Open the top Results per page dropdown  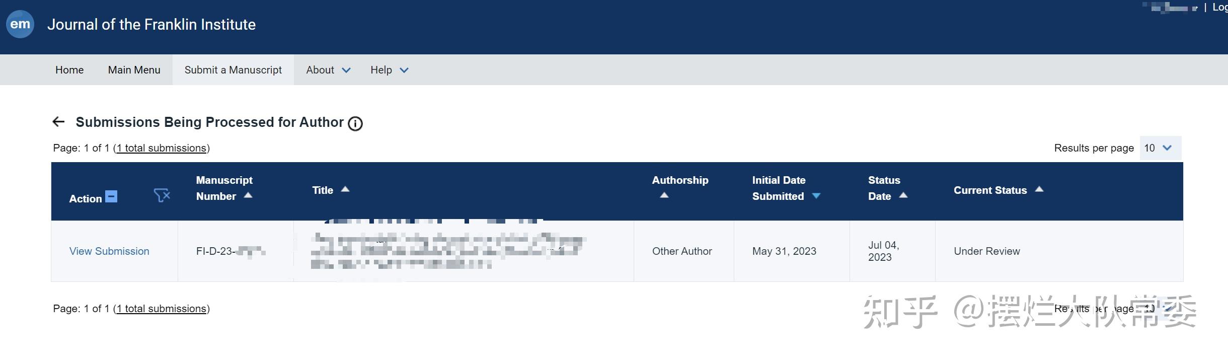pos(1160,148)
